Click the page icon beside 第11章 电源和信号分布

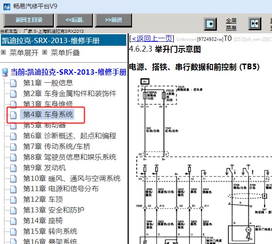13,189
